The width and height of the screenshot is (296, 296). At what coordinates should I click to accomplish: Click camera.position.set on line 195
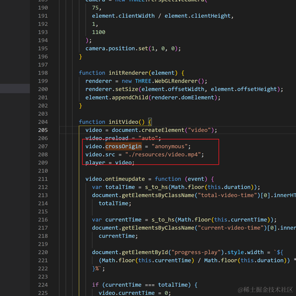pyautogui.click(x=117, y=49)
